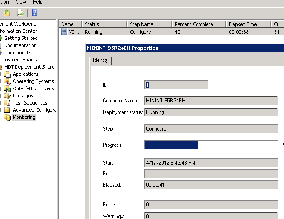Click the Up One Level toolbar icon
This screenshot has width=284, height=219.
7,13
